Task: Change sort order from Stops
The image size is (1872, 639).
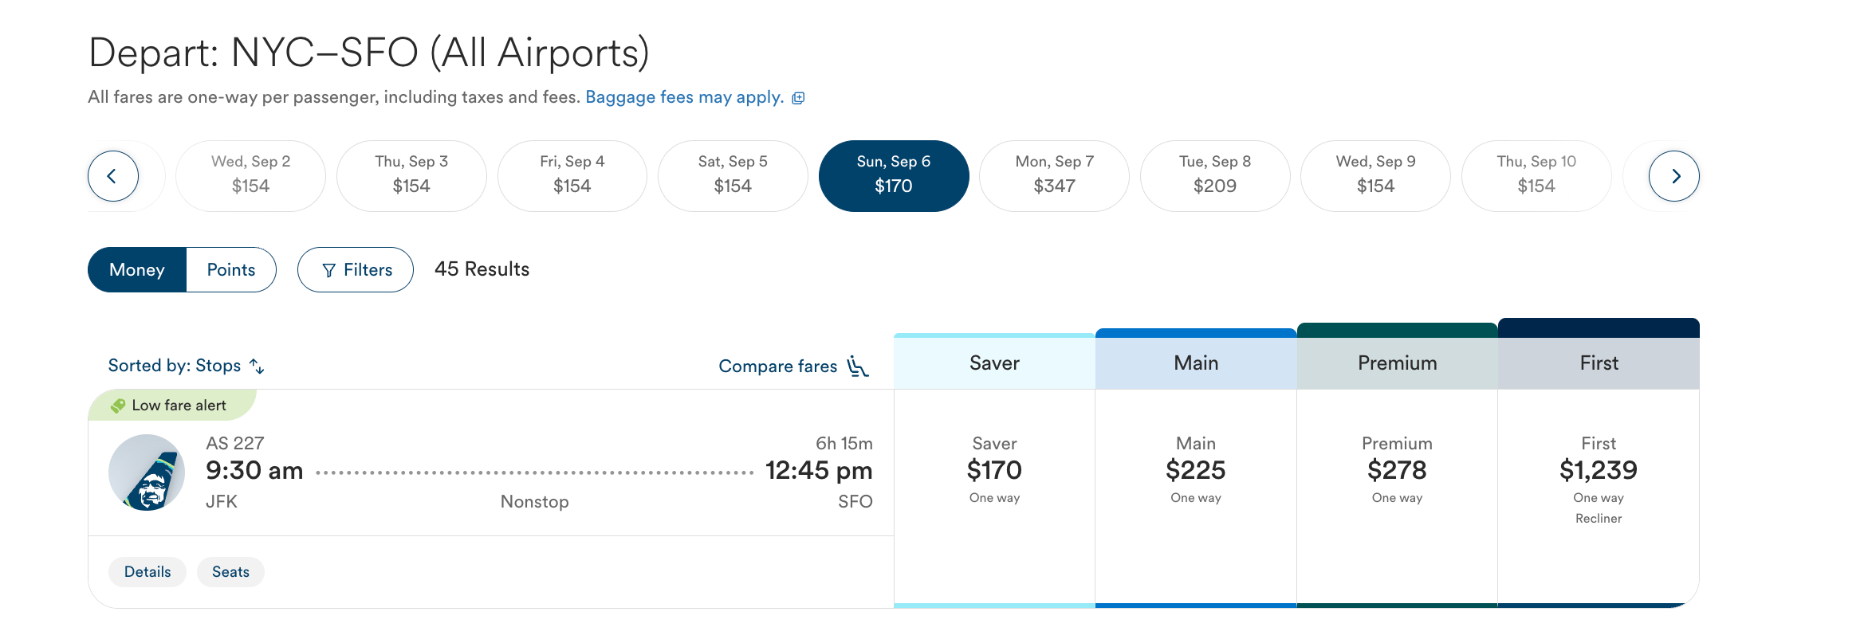Action: tap(187, 366)
